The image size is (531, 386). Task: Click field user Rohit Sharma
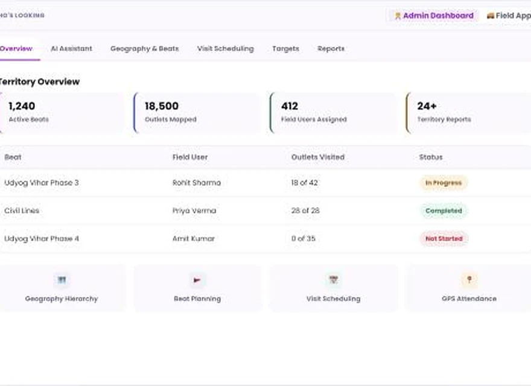point(197,183)
